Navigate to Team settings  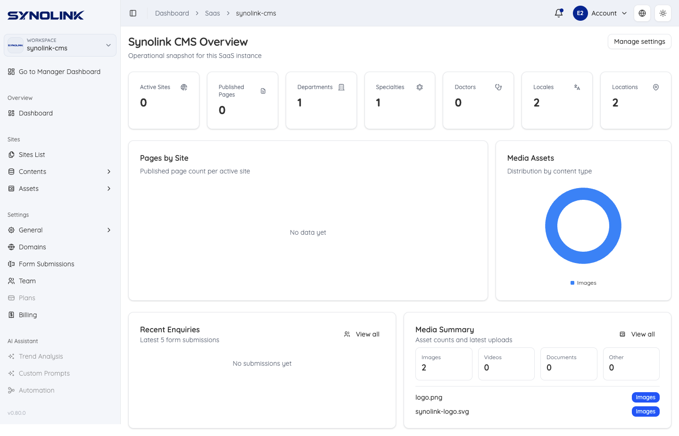60,281
